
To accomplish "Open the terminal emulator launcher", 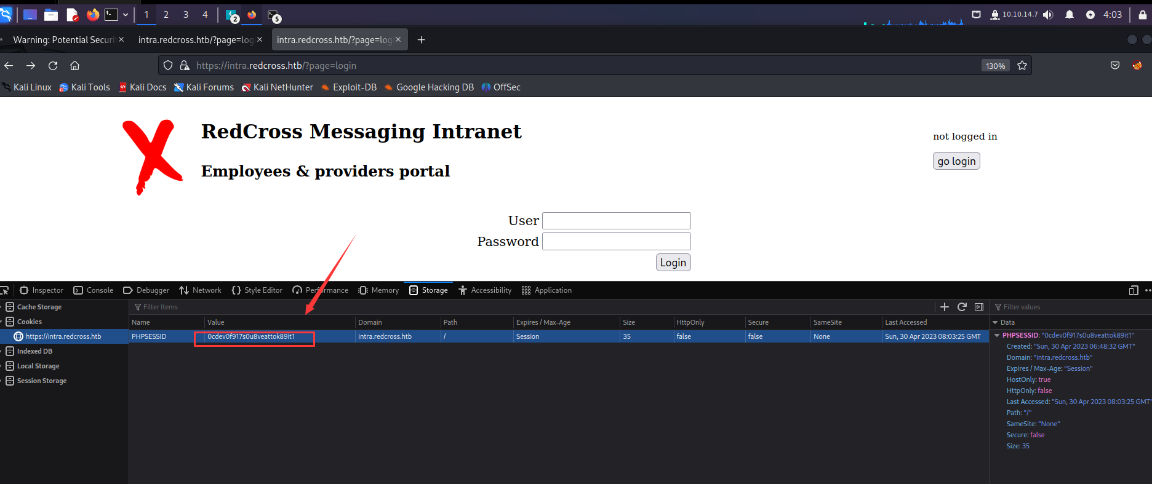I will pyautogui.click(x=111, y=15).
